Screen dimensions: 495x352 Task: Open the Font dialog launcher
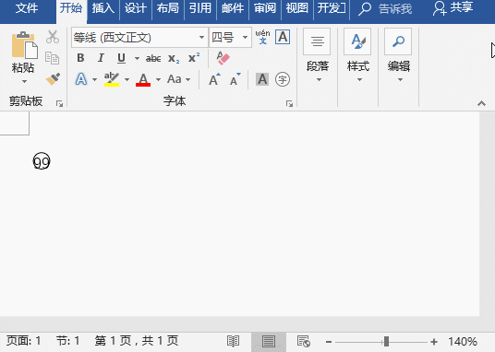point(289,103)
